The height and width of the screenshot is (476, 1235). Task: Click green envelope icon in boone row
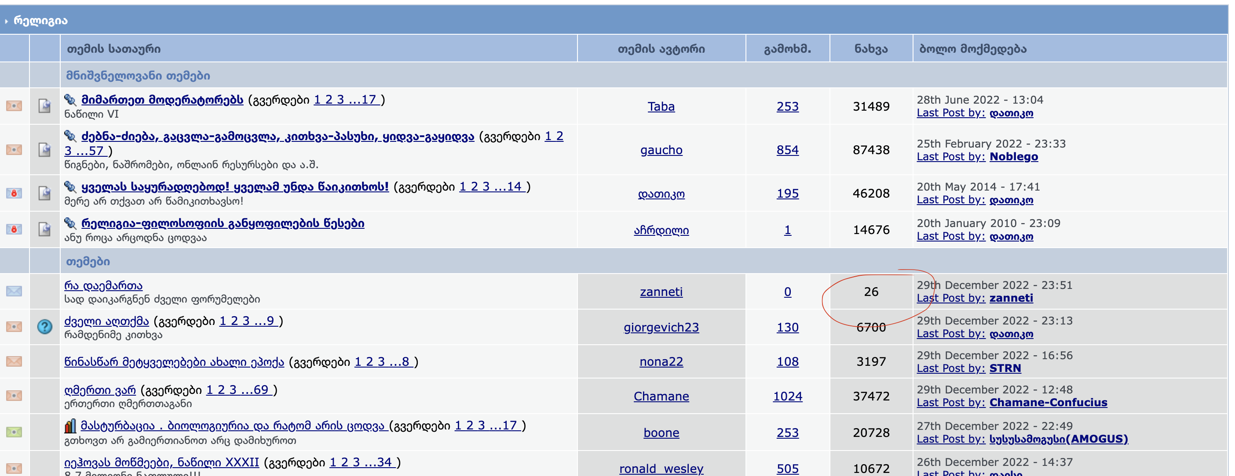coord(14,433)
